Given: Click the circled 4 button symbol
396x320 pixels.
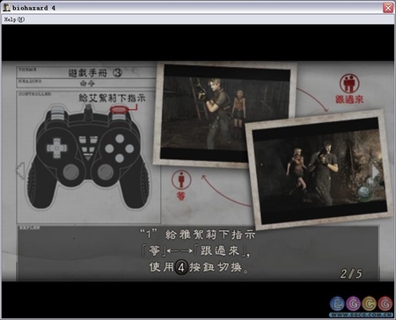Looking at the screenshot, I should point(181,267).
